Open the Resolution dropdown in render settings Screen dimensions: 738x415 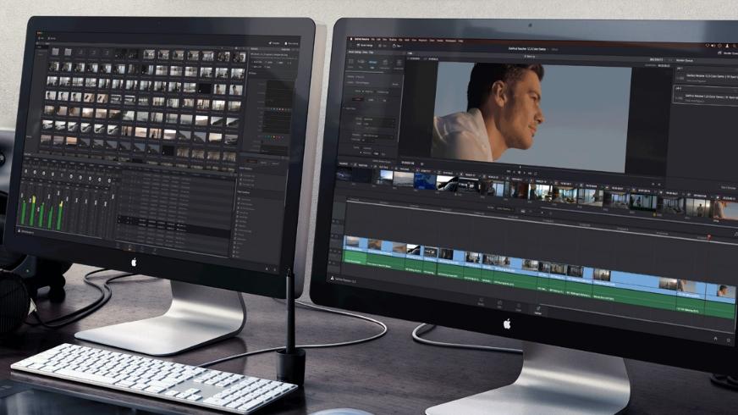[x=378, y=136]
